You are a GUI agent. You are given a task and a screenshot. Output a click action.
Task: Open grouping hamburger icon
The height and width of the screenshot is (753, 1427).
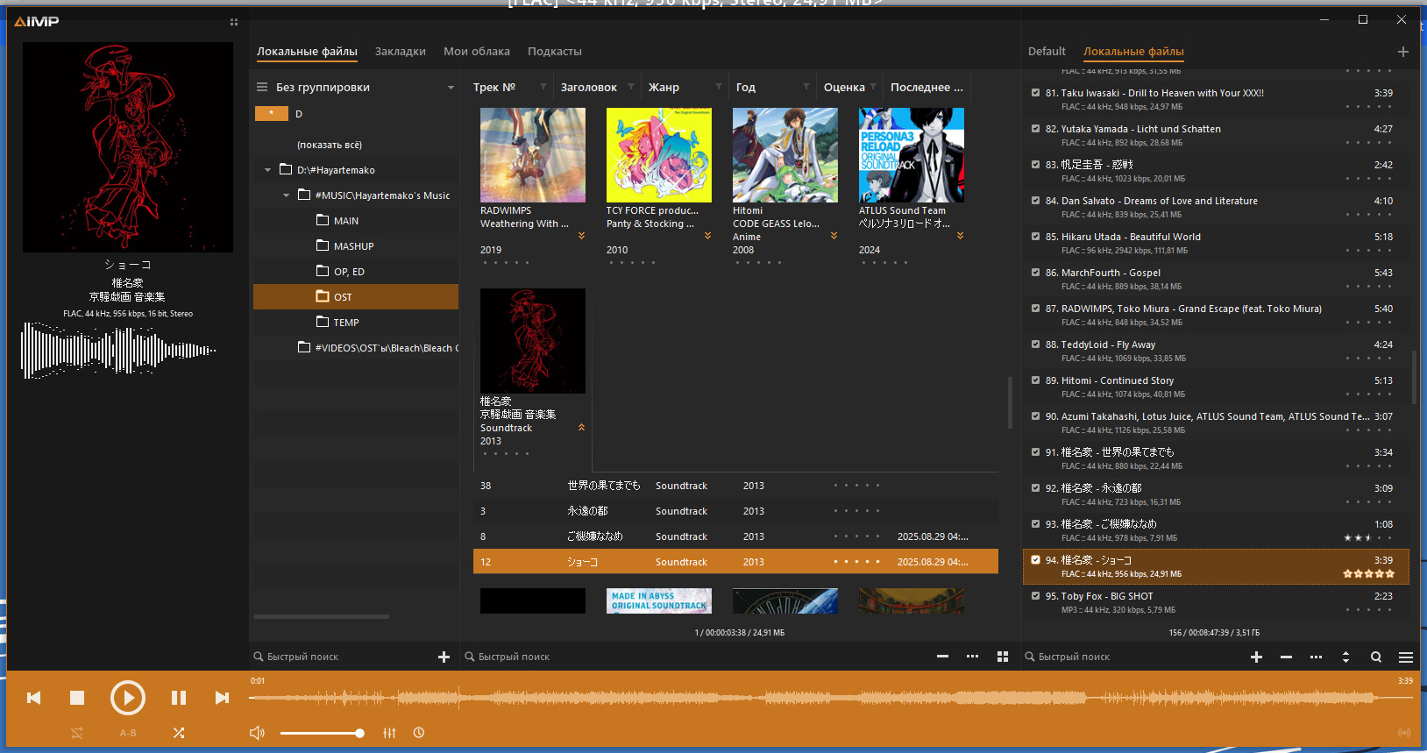point(262,87)
